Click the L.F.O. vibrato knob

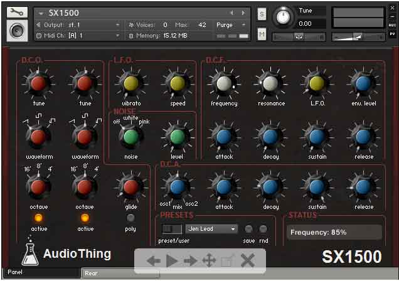click(131, 83)
